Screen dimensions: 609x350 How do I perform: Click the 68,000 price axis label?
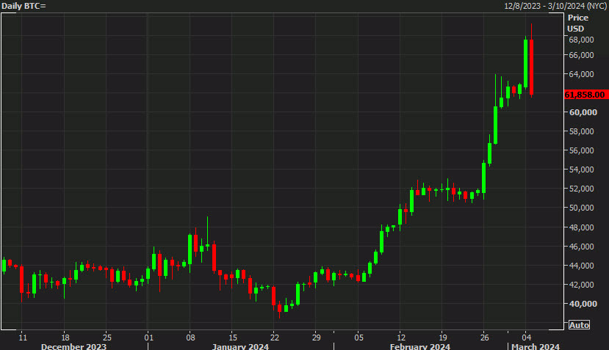pos(581,40)
